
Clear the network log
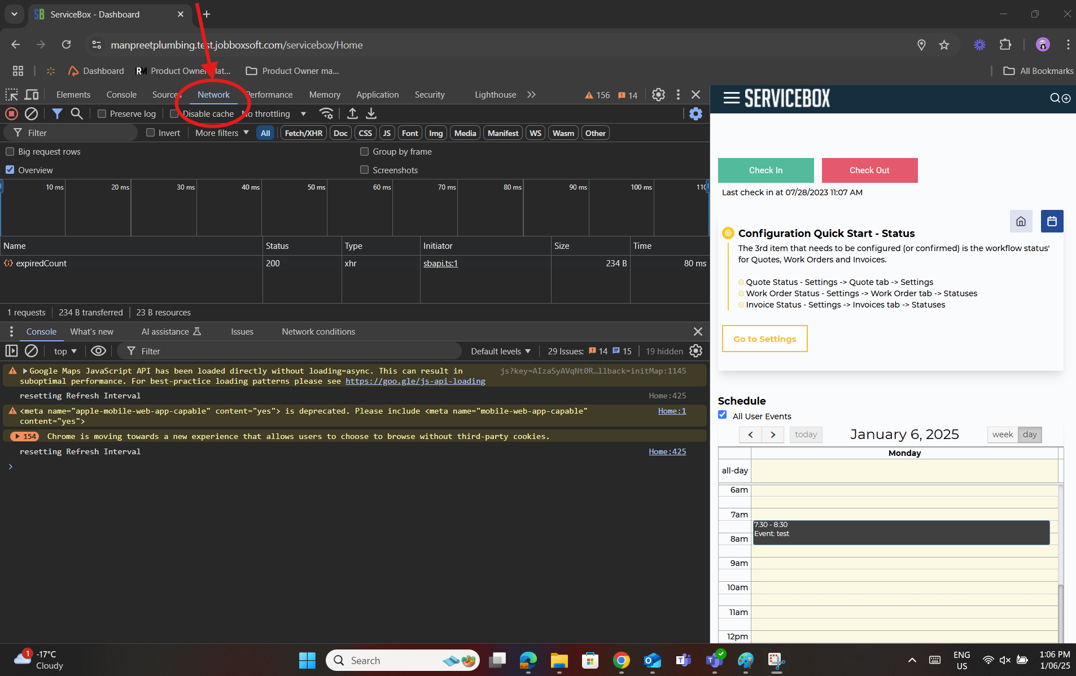tap(32, 114)
